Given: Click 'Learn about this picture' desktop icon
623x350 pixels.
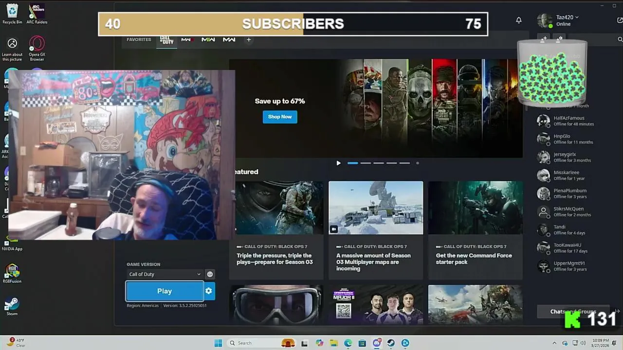Looking at the screenshot, I should coord(12,50).
